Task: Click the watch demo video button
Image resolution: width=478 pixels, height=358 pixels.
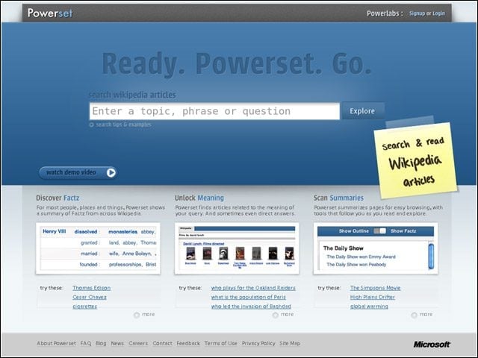Action: click(78, 172)
